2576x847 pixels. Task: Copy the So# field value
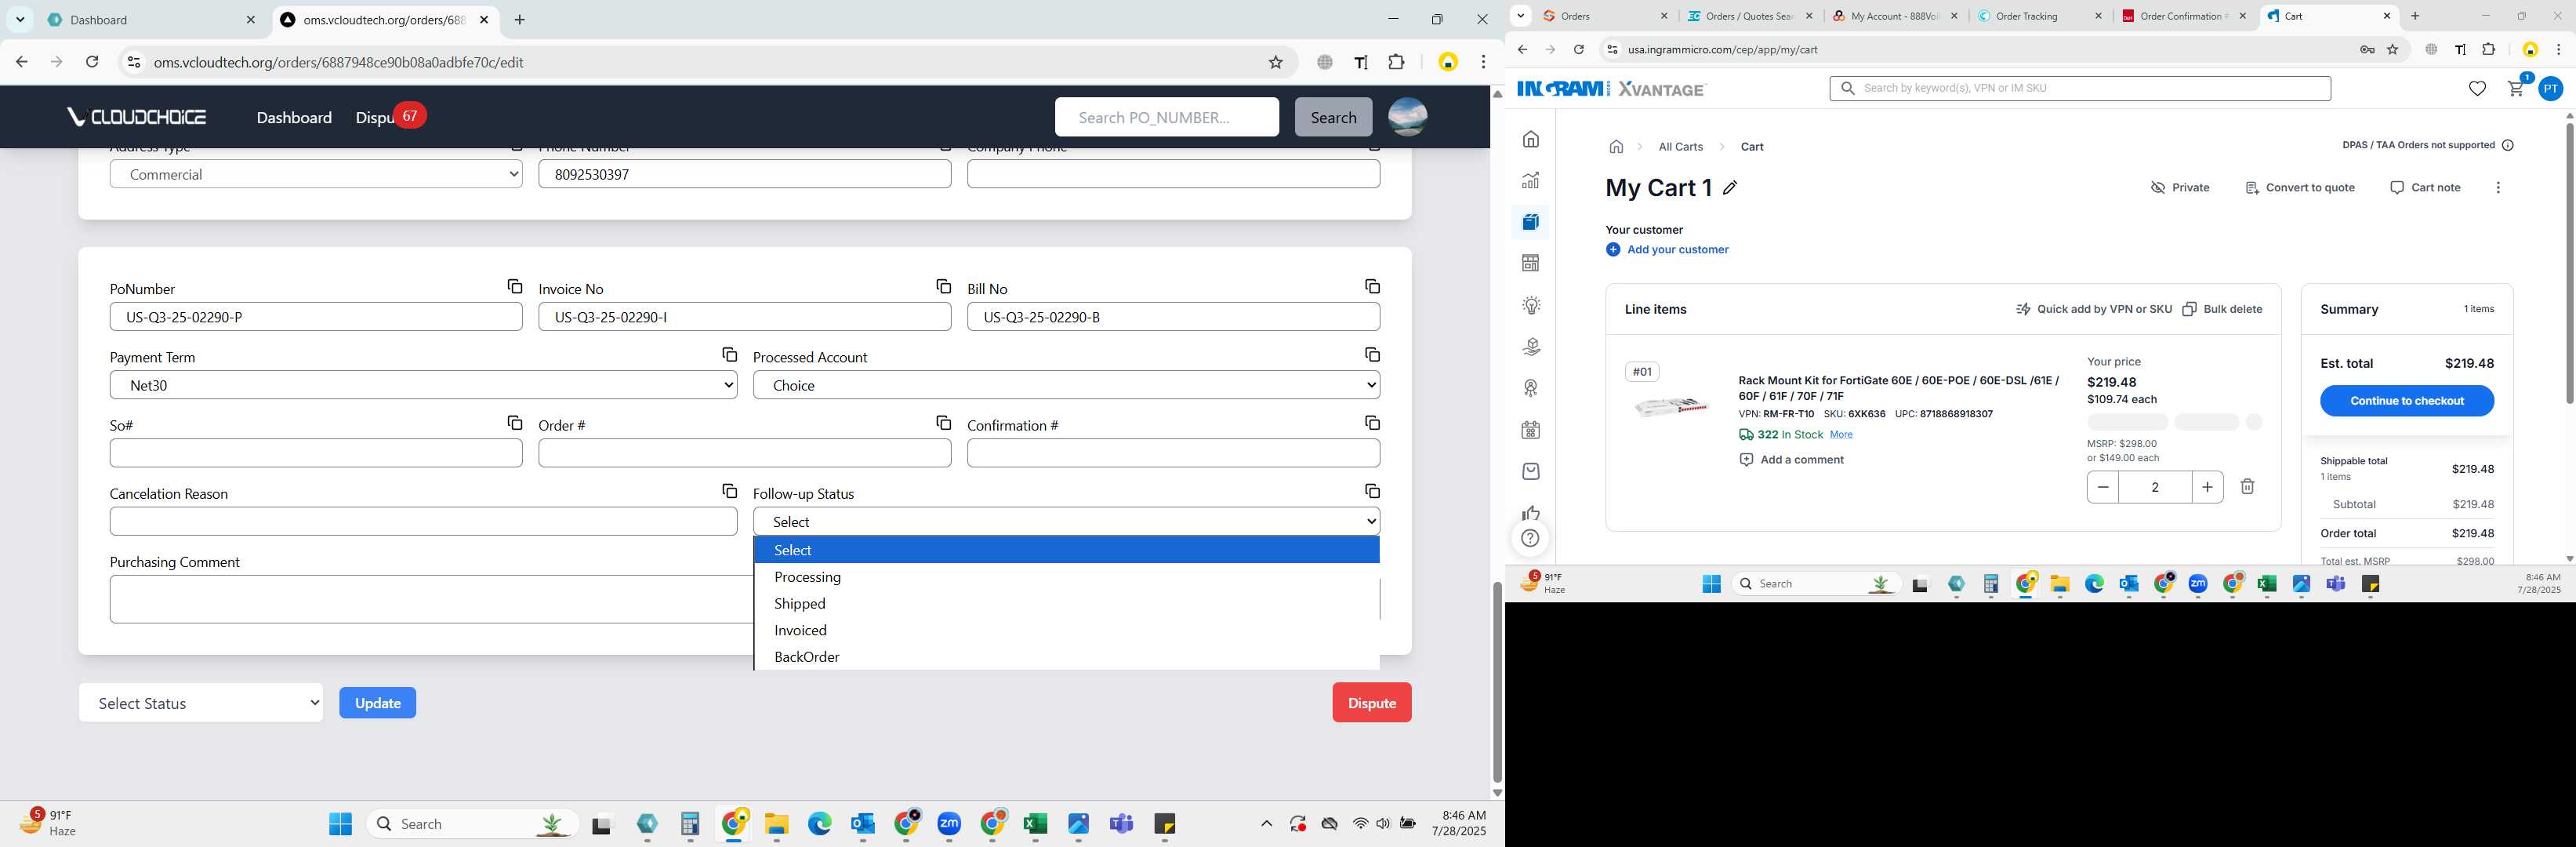click(515, 423)
